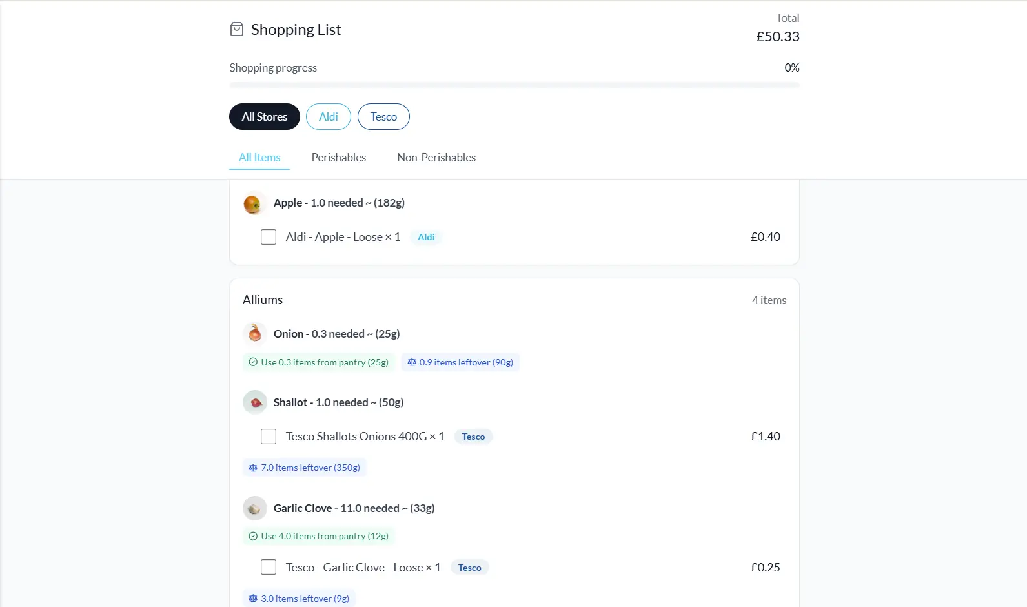
Task: Click the Aldi tag beside Apple Loose
Action: (x=426, y=237)
